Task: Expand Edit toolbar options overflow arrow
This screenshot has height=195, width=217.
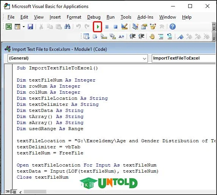Action: pyautogui.click(x=214, y=36)
